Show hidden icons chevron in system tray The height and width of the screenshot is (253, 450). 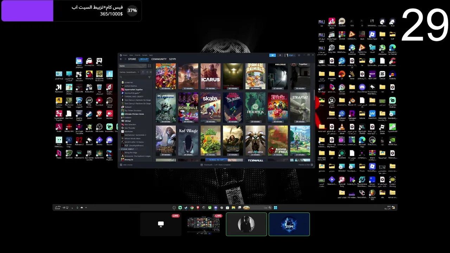click(x=86, y=208)
